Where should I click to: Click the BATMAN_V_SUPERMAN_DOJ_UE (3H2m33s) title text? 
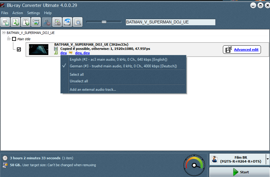point(91,44)
